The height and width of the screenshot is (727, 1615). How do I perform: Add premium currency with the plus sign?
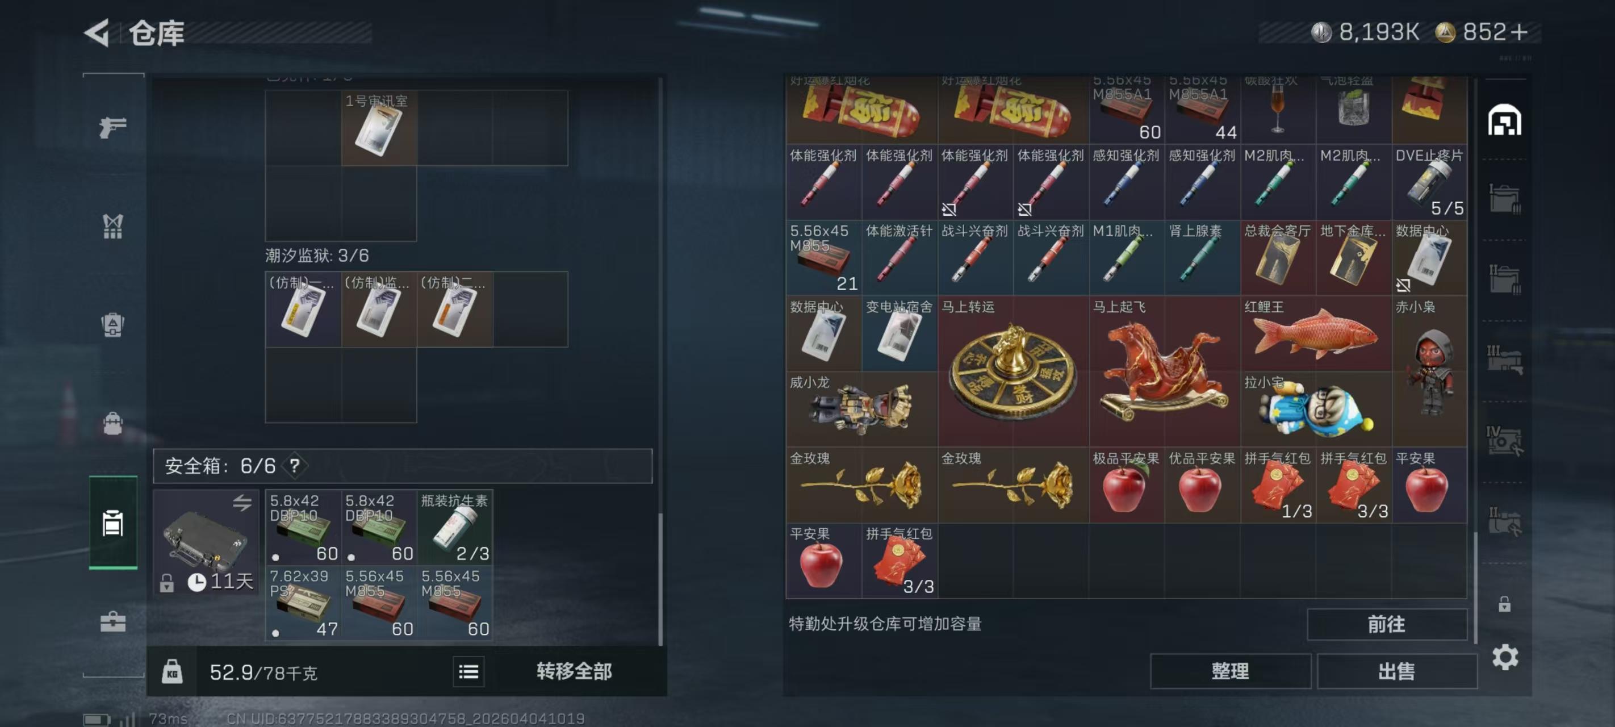pos(1520,32)
